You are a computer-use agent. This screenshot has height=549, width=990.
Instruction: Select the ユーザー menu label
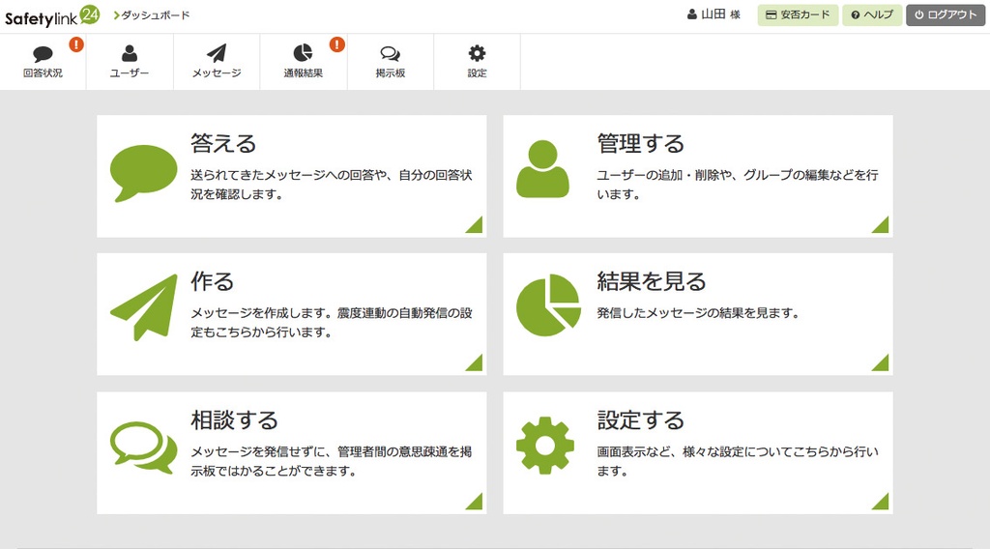coord(130,73)
